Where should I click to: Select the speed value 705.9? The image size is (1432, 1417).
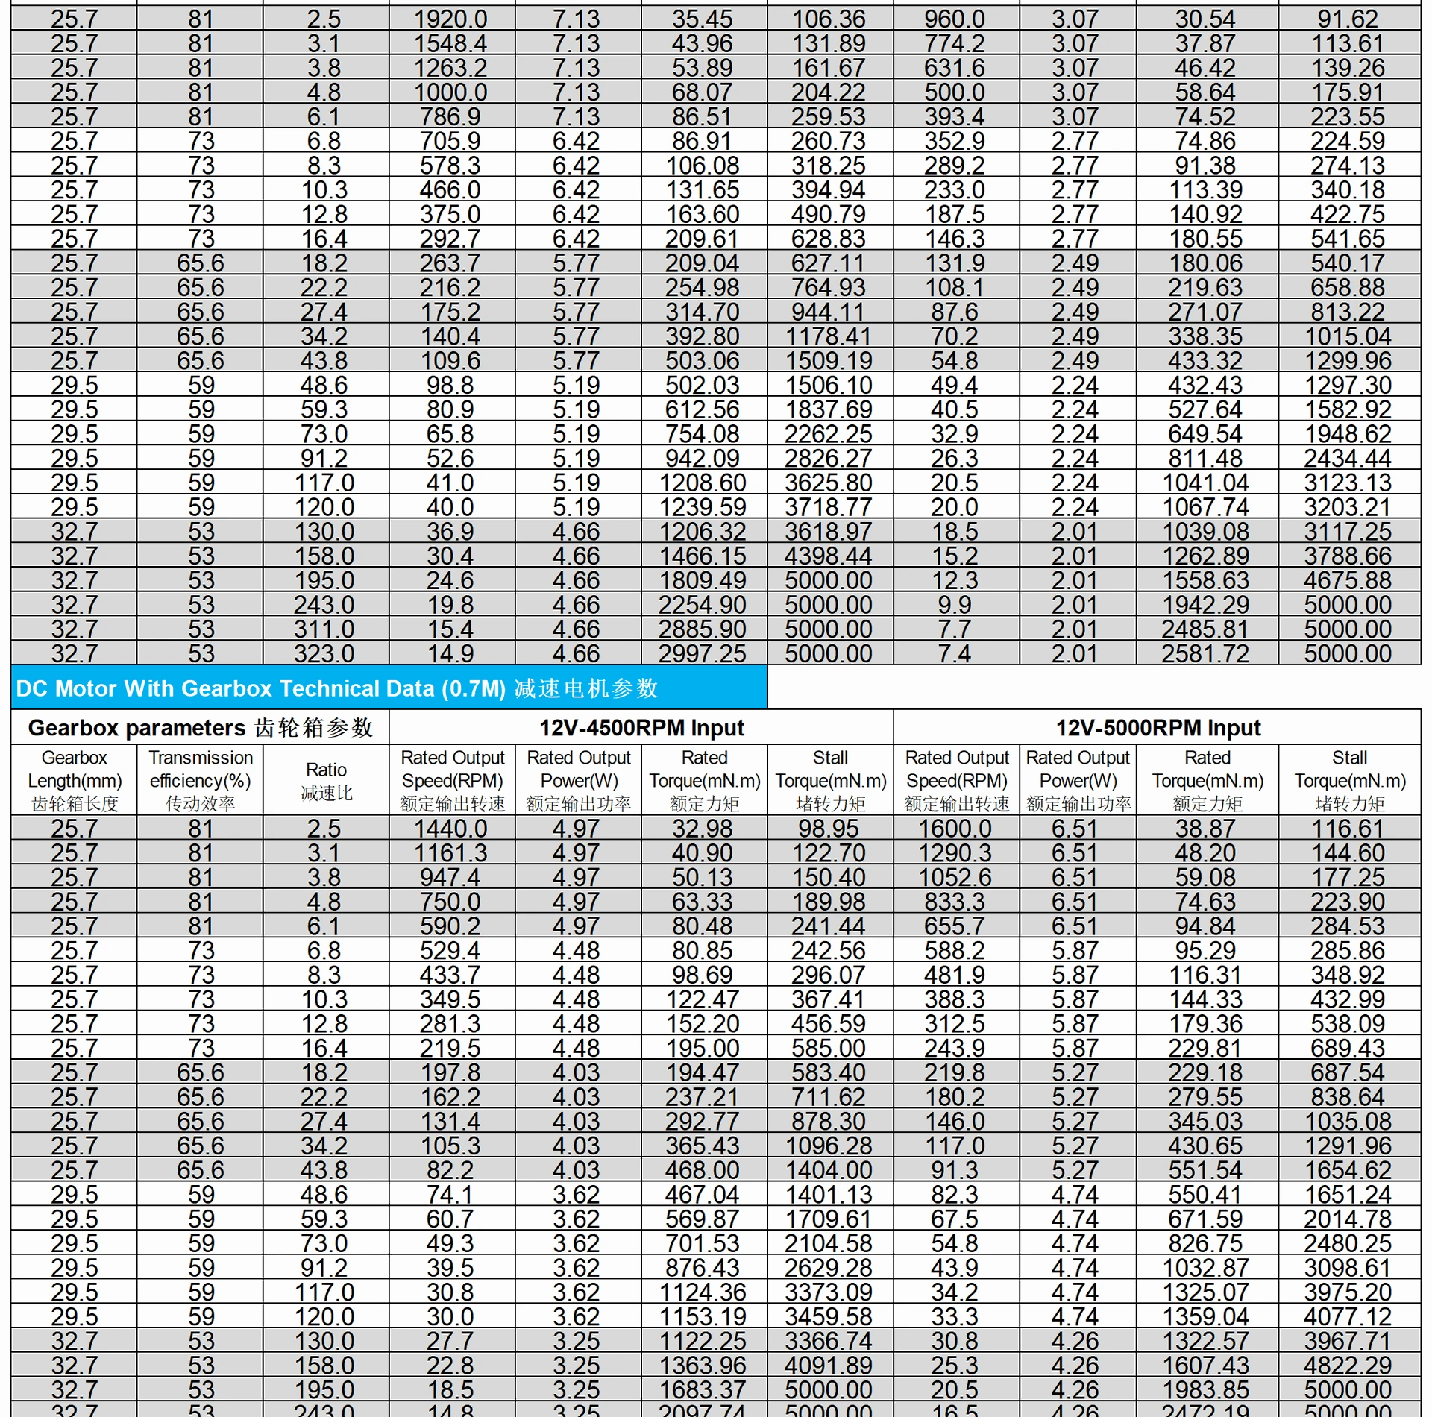point(450,141)
